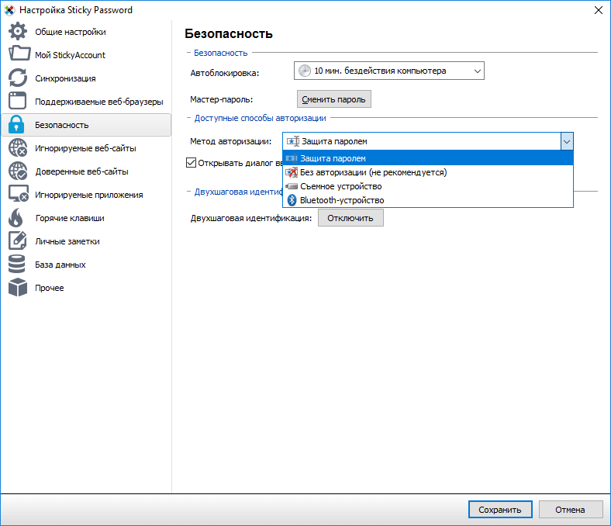Choose Съемное устройство option
611x526 pixels.
(x=427, y=186)
